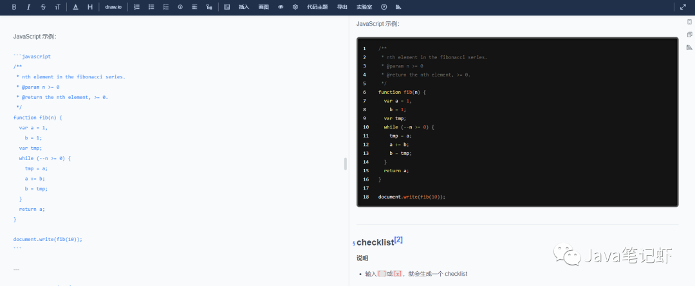The width and height of the screenshot is (695, 286).
Task: Open the draw.io diagram tool
Action: tap(113, 7)
